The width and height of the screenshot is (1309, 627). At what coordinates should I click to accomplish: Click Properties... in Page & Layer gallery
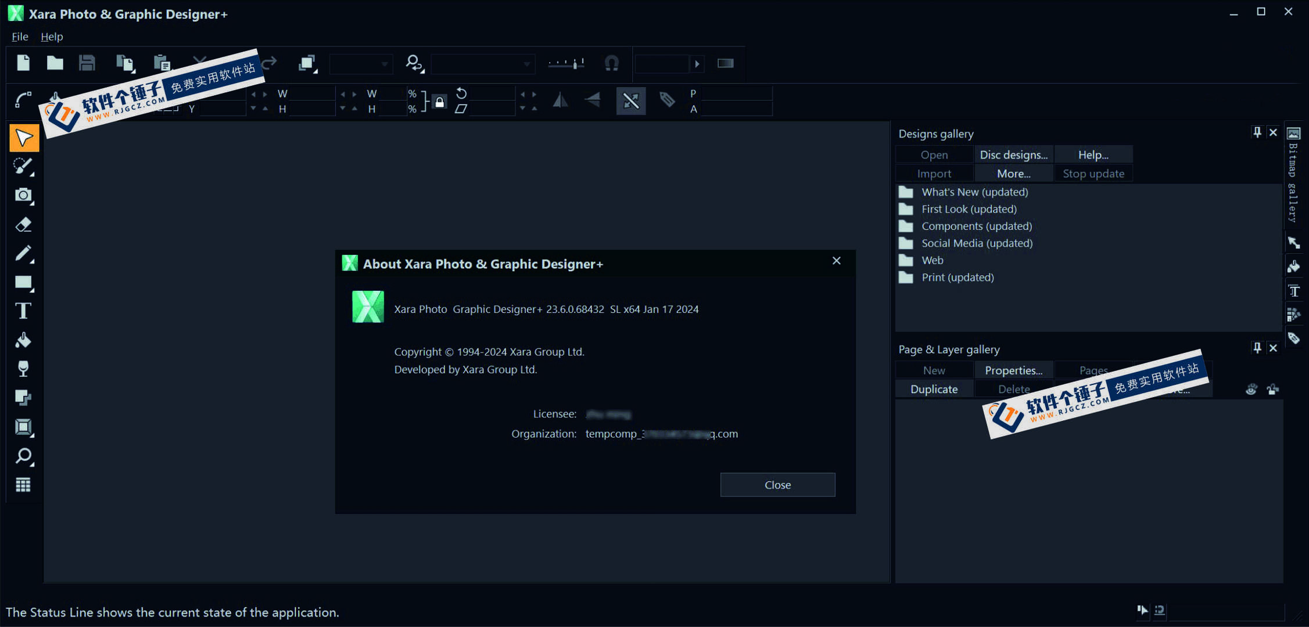coord(1014,370)
